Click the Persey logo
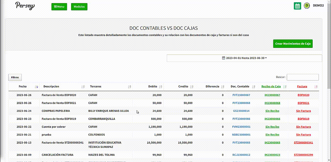 [x=25, y=6]
